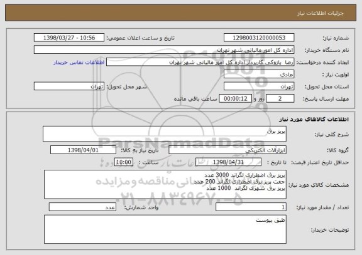
Task: Select the label مهلت ارسال پاسخ
Action: click(326, 99)
